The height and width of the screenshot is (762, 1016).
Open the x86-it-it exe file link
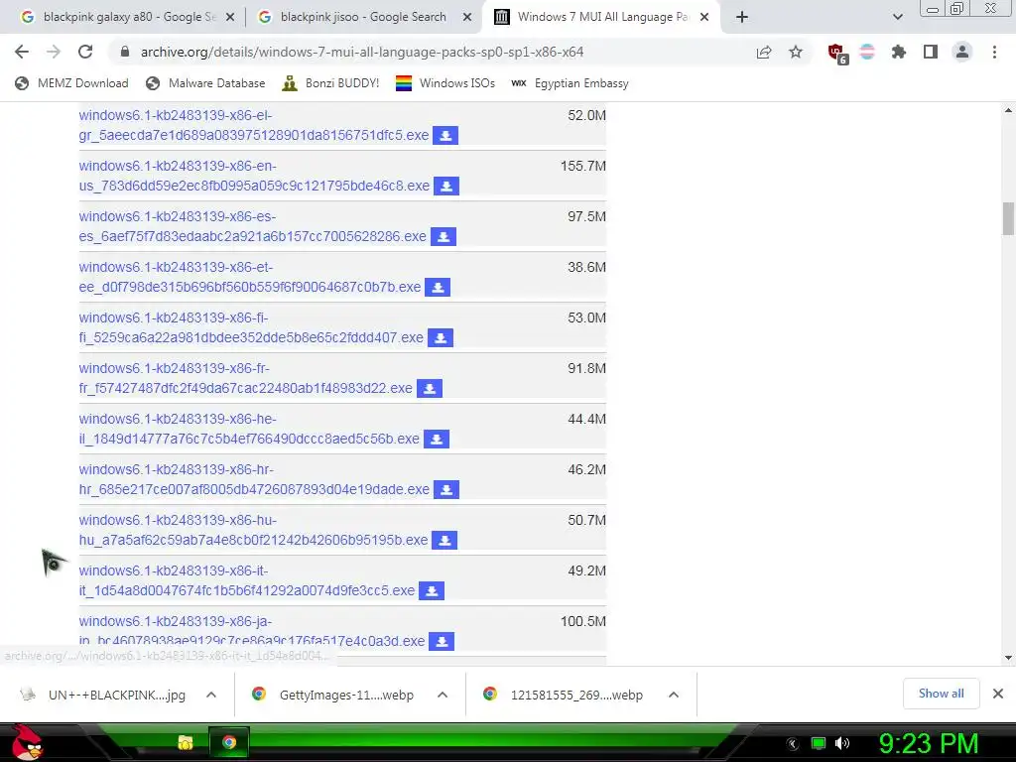tap(247, 579)
